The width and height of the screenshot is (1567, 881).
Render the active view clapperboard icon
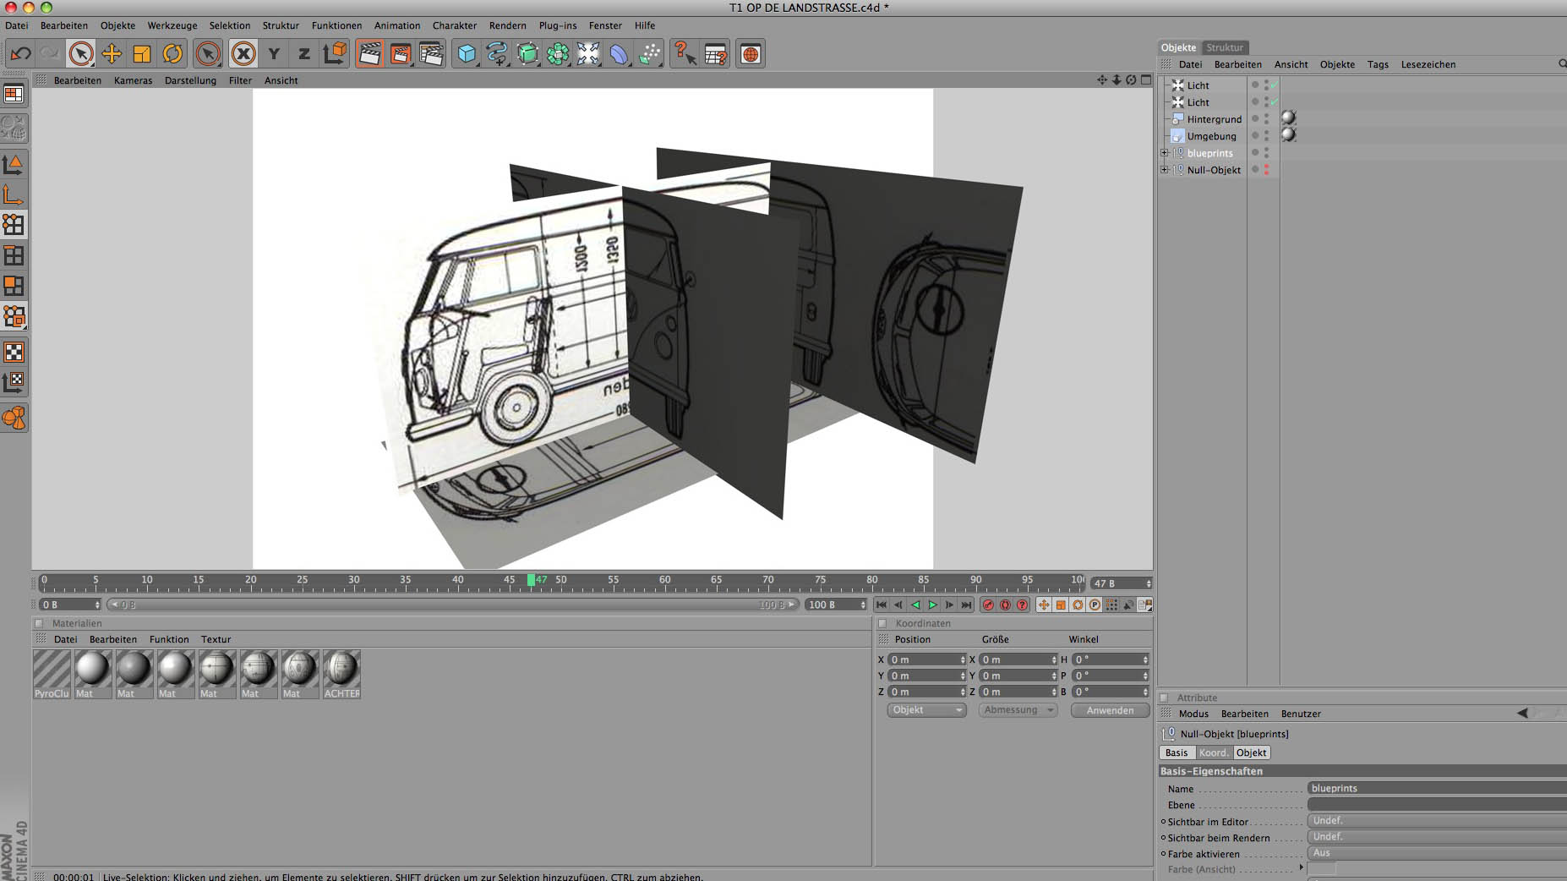(x=369, y=54)
